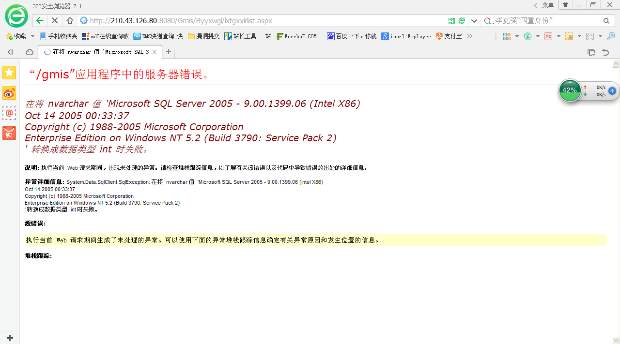Click the search box input field
Screen dimensions: 620x344
[547, 21]
